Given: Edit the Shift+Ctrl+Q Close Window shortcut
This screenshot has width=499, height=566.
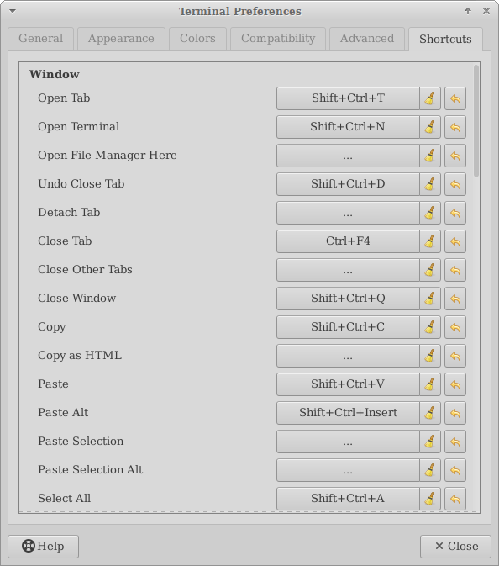Looking at the screenshot, I should tap(348, 299).
